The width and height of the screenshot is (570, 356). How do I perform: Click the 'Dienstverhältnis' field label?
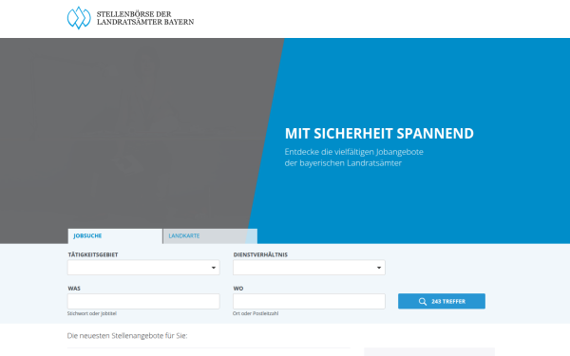pyautogui.click(x=260, y=254)
